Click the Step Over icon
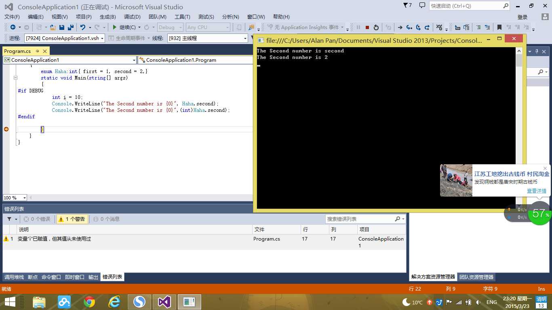The image size is (552, 310). pos(418,27)
